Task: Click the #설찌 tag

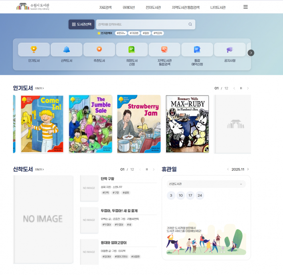Action: (x=126, y=193)
